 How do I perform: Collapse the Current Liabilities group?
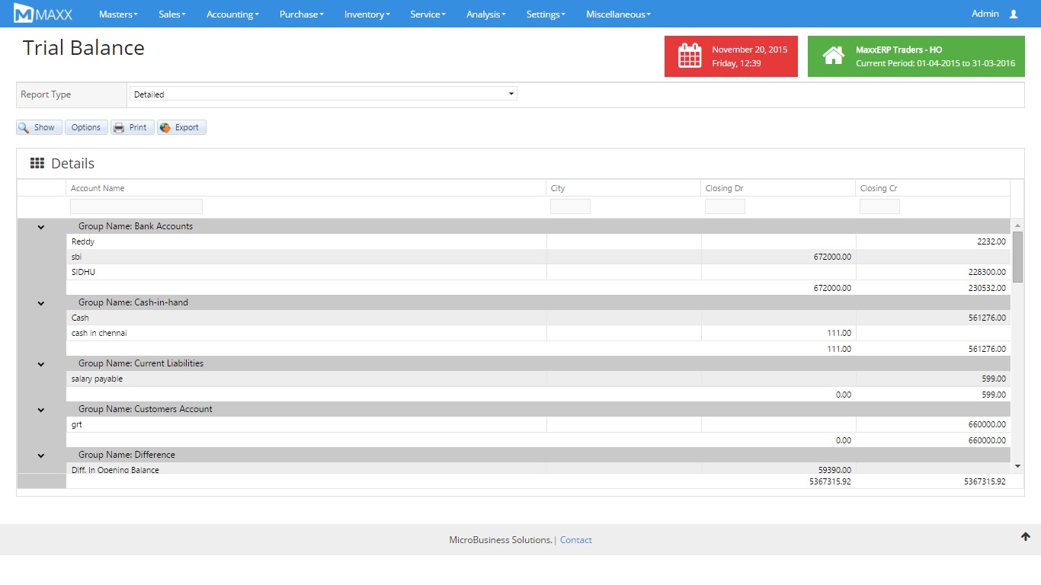[x=41, y=364]
